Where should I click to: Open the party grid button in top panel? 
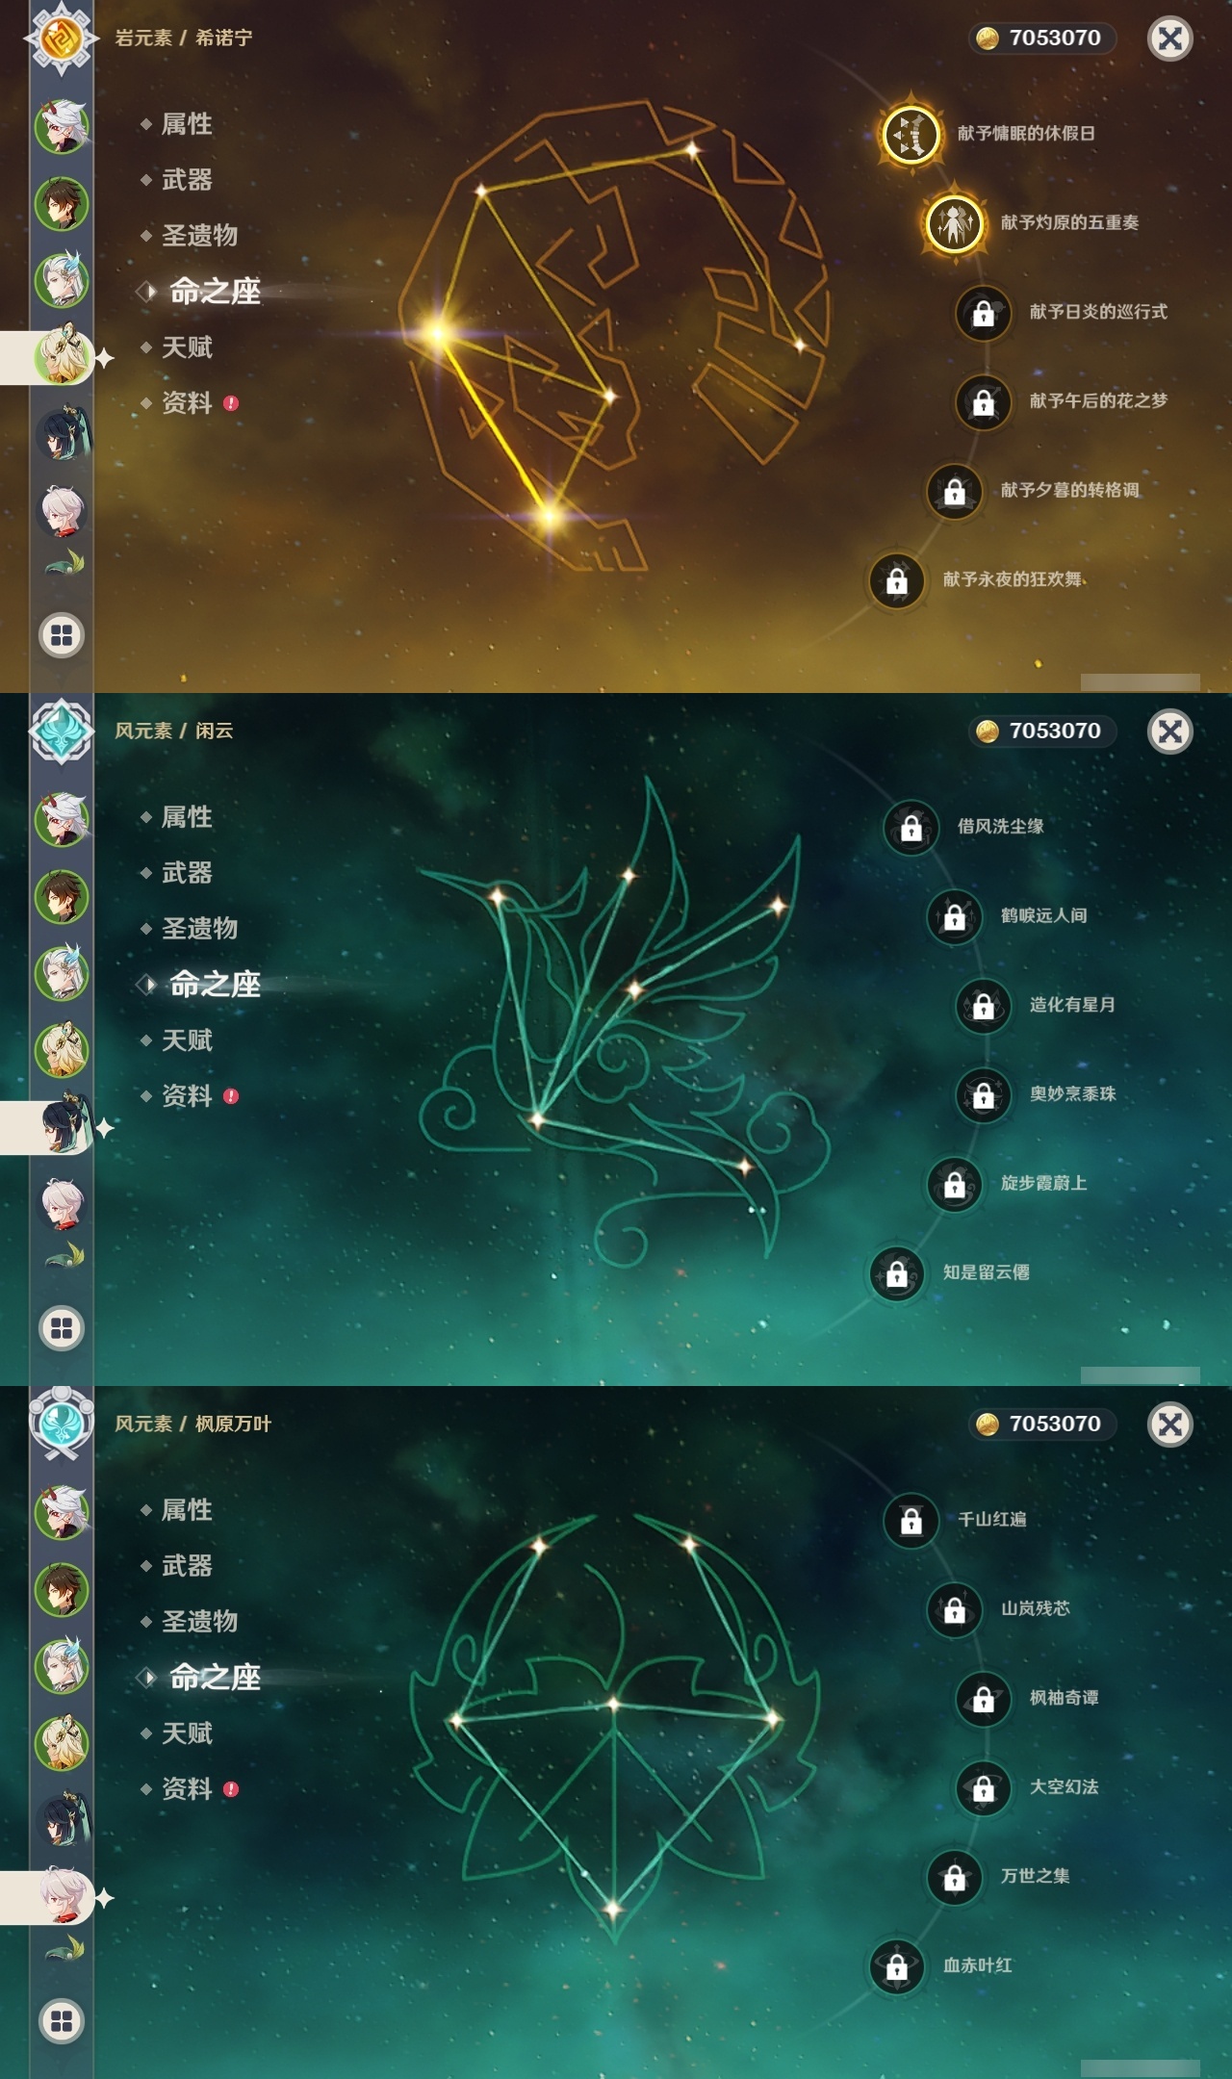pyautogui.click(x=62, y=635)
